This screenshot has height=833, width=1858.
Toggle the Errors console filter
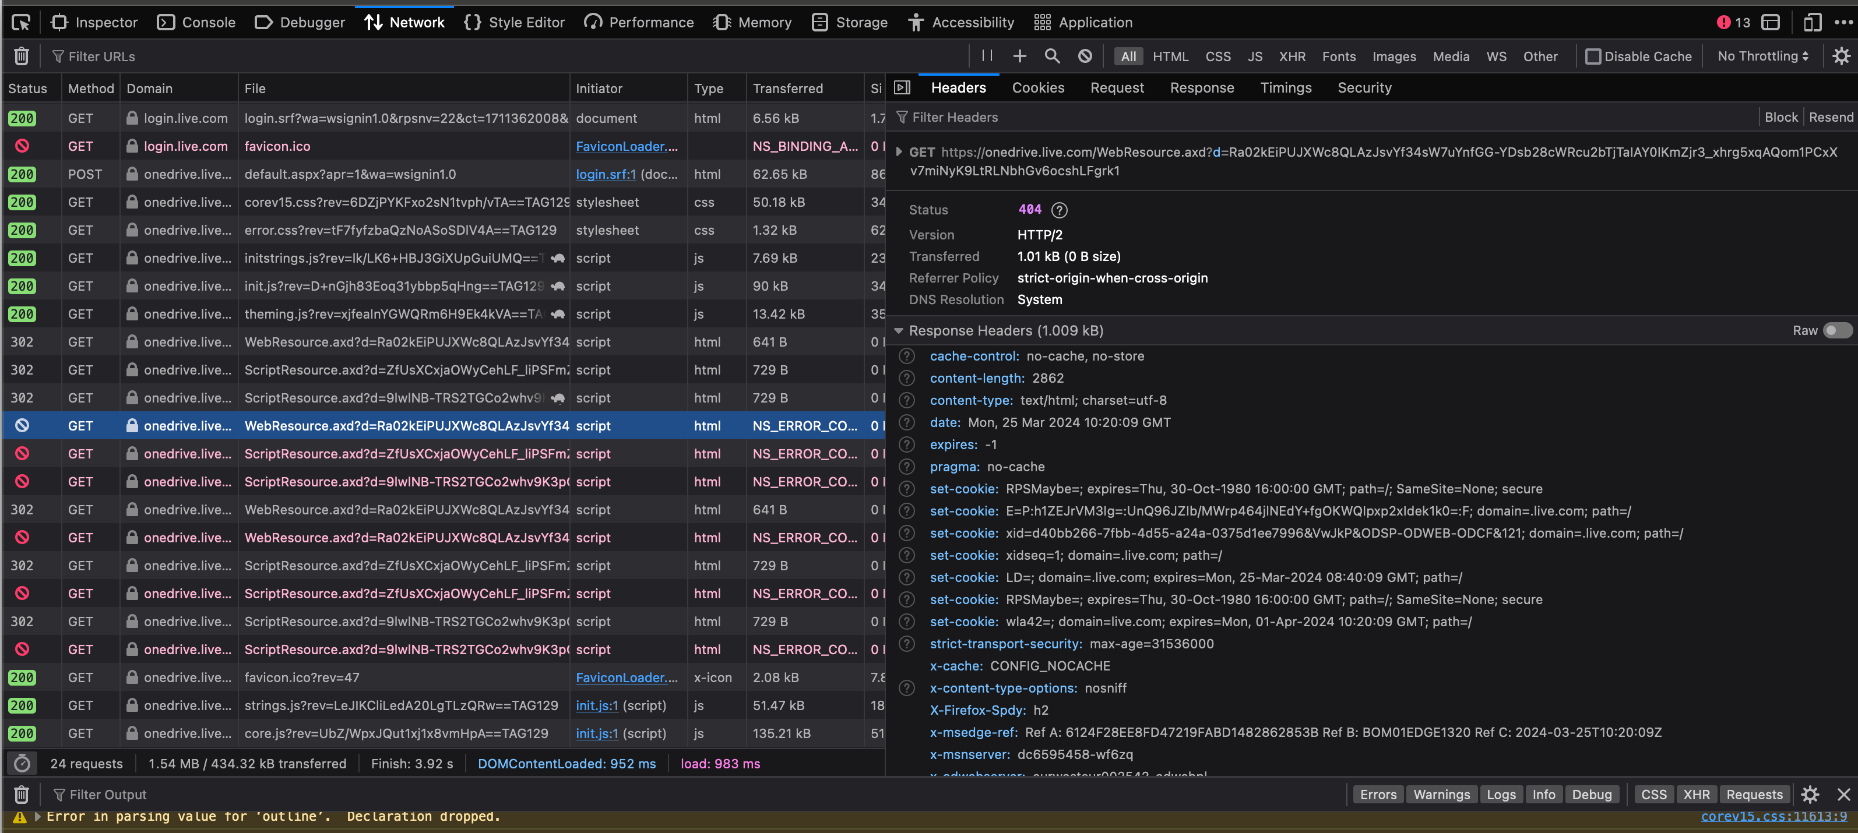[1378, 794]
